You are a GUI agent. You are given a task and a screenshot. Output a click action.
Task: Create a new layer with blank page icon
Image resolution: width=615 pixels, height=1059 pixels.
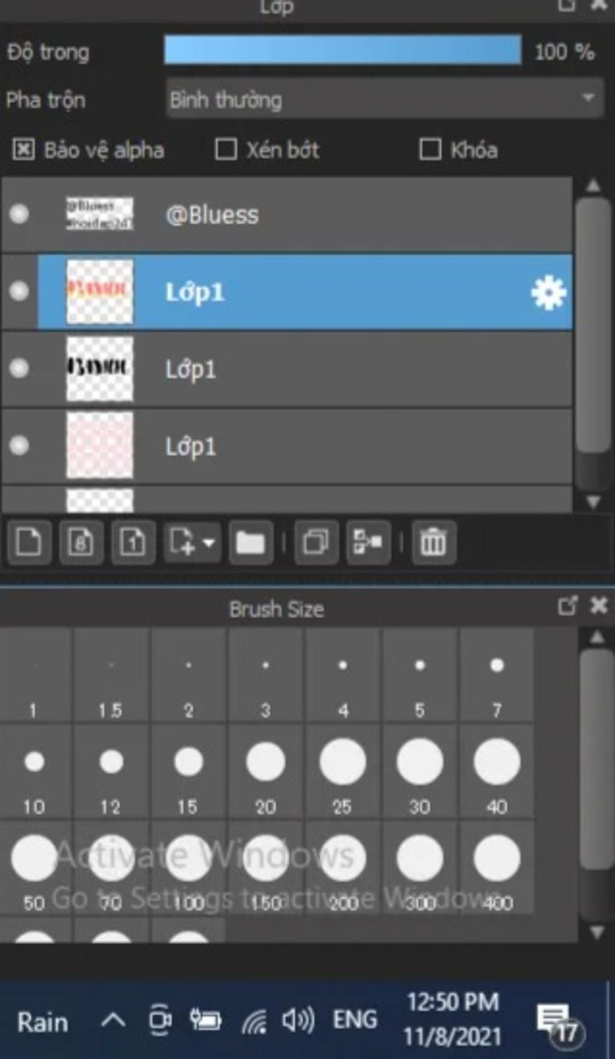(x=28, y=542)
